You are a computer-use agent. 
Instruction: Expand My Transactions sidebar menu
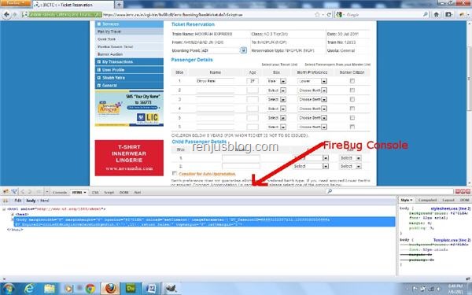[129, 61]
